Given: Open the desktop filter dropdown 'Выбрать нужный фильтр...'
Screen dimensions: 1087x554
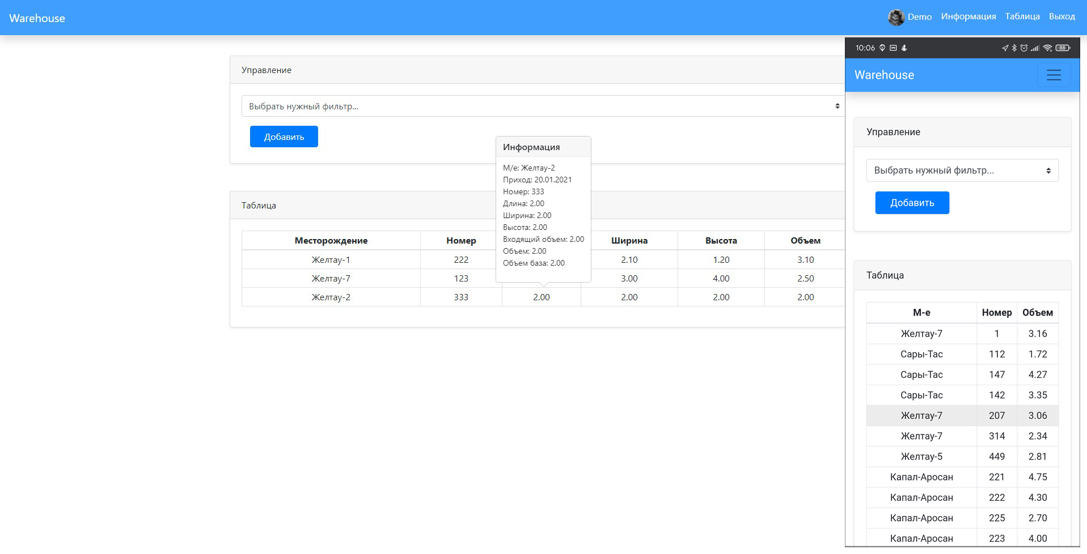Looking at the screenshot, I should [543, 106].
